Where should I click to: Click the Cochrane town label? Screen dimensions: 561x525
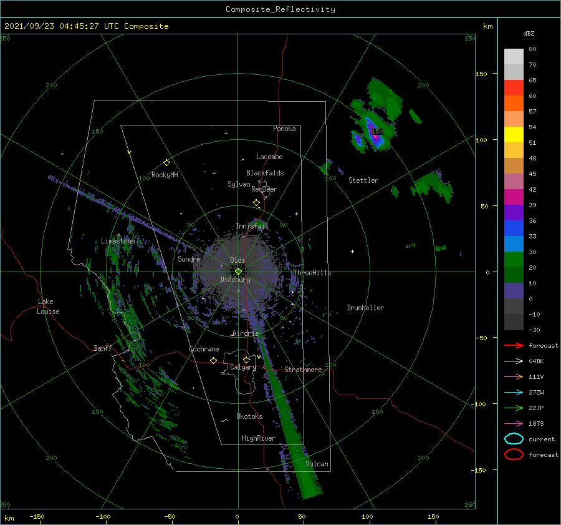[204, 349]
